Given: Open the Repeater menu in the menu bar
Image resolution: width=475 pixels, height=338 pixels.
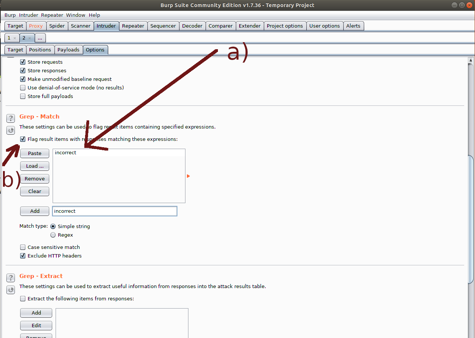Looking at the screenshot, I should pos(52,15).
